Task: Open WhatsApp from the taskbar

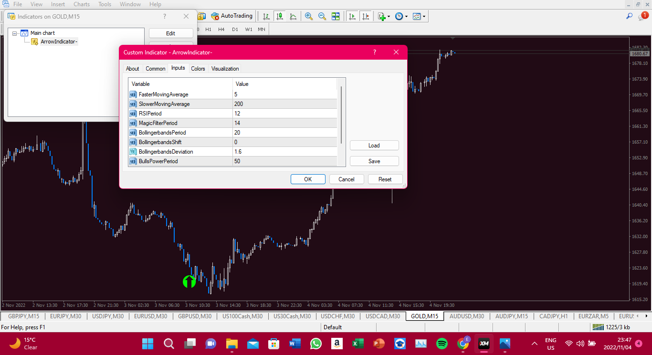Action: pos(316,344)
